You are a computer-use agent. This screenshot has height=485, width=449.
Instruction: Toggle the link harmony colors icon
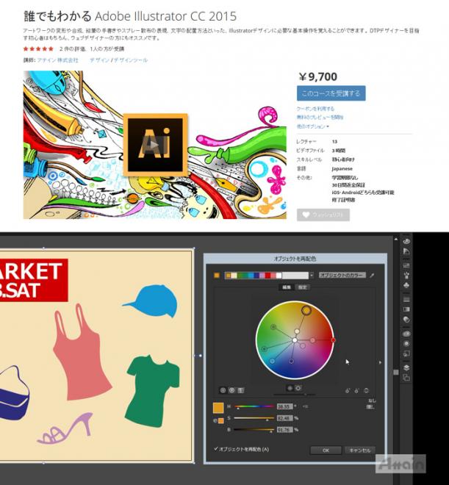pos(366,391)
